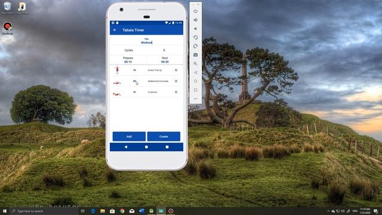This screenshot has height=215, width=382.
Task: Open the Mail app from the taskbar
Action: point(132,211)
